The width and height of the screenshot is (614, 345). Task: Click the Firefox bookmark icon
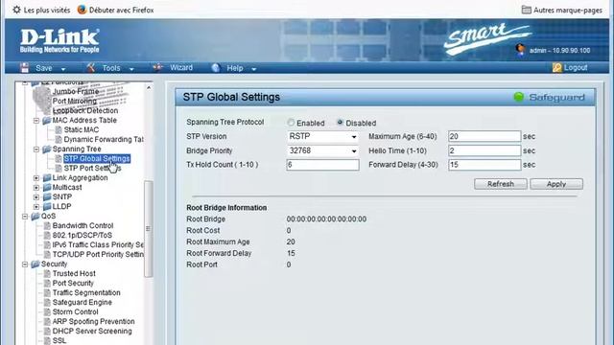(82, 10)
